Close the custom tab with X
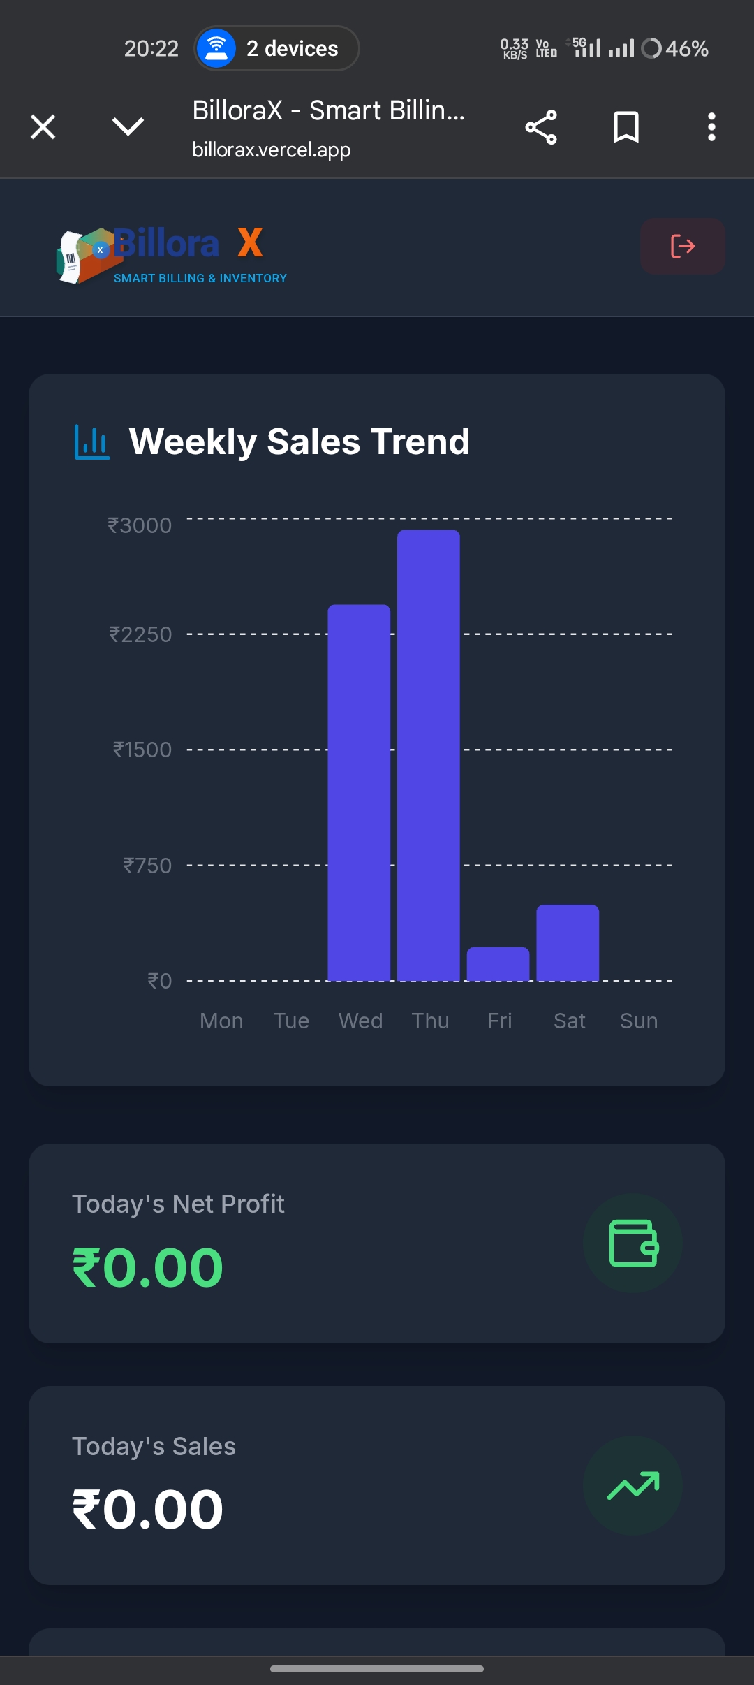754x1685 pixels. tap(43, 127)
